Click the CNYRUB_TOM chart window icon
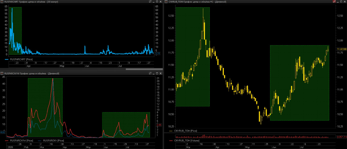Viewport: 347px width, 149px height. click(x=166, y=2)
